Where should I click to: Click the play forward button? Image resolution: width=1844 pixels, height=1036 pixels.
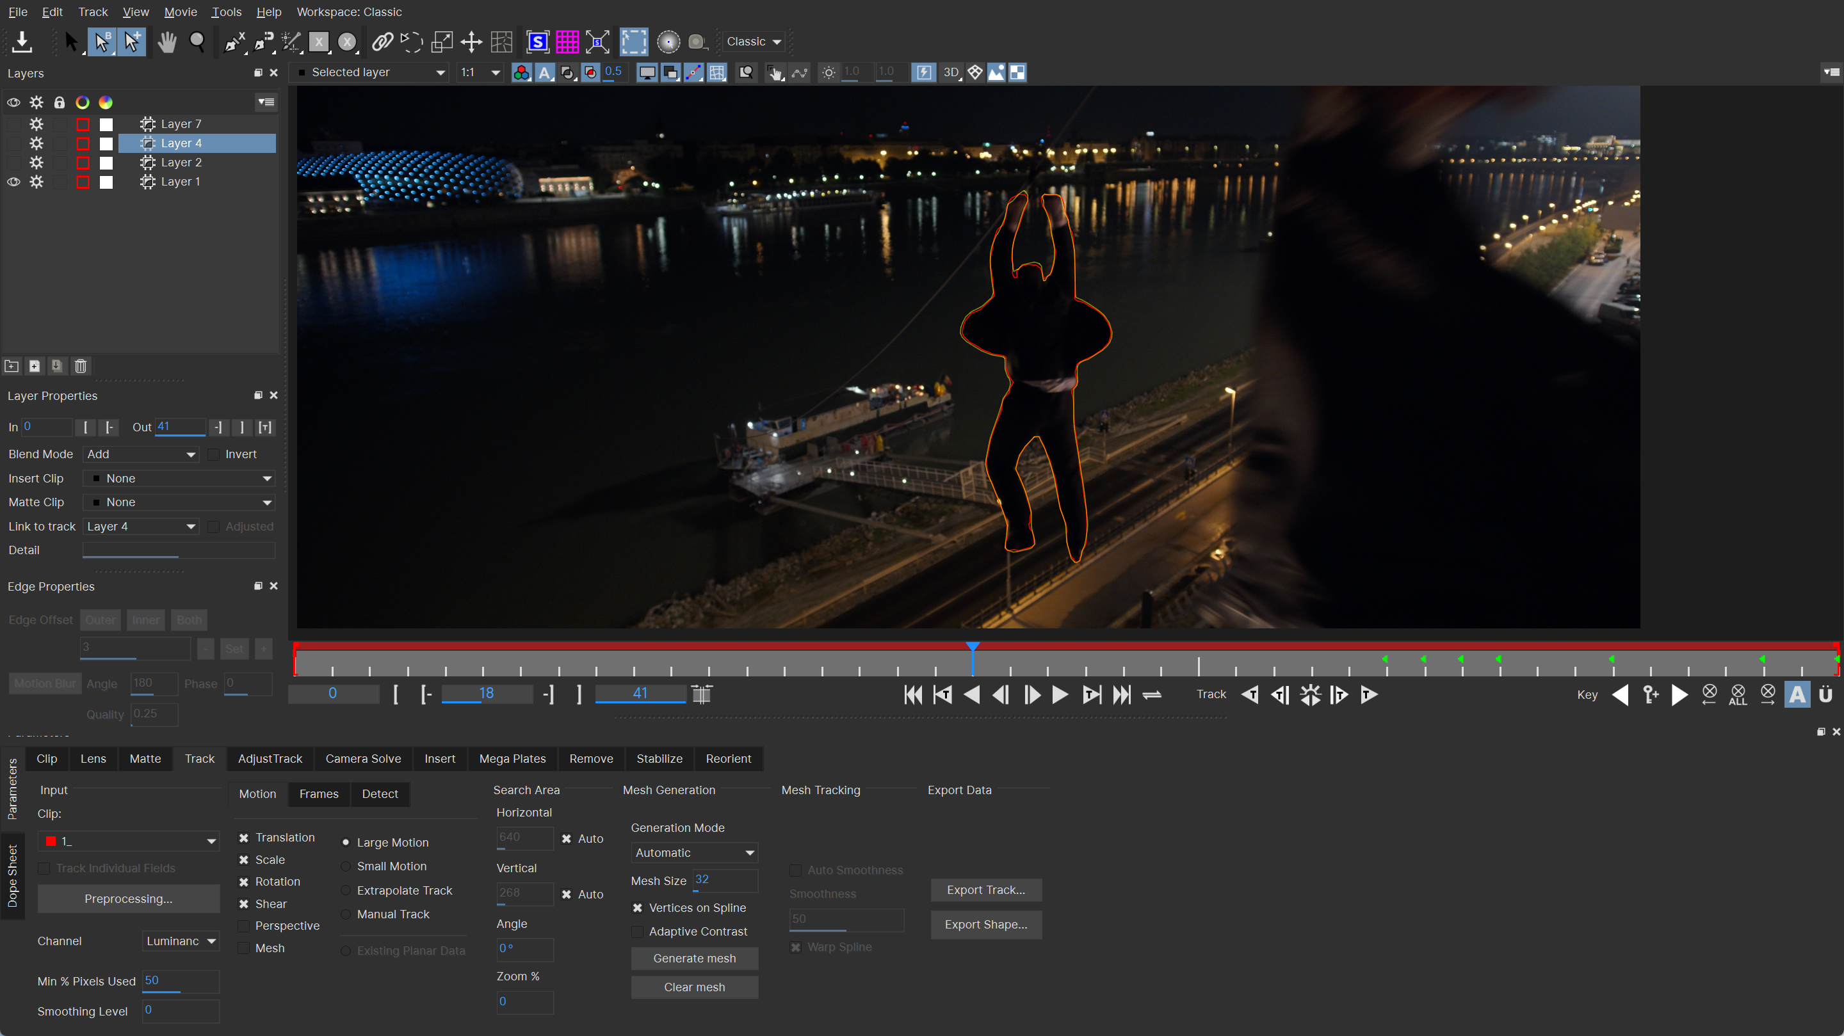click(1060, 694)
